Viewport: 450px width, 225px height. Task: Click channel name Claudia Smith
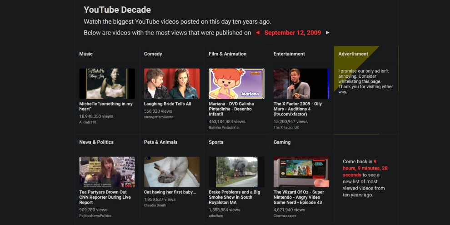(x=155, y=205)
